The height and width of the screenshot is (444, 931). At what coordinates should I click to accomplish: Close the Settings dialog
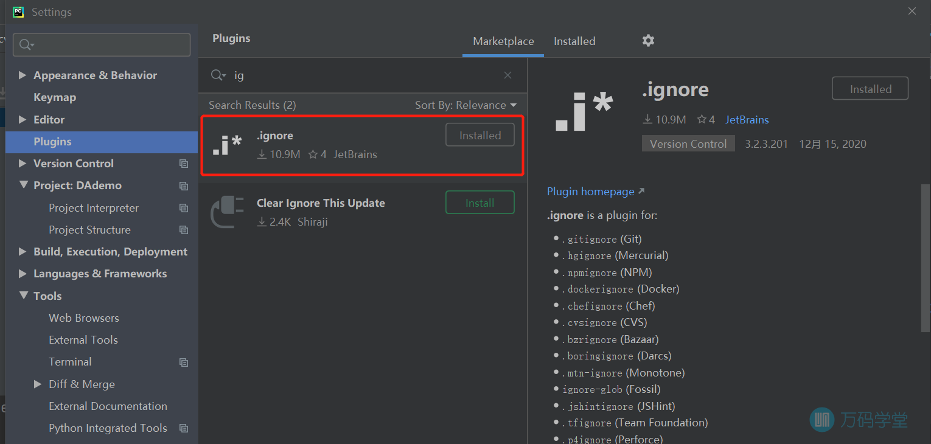point(912,11)
